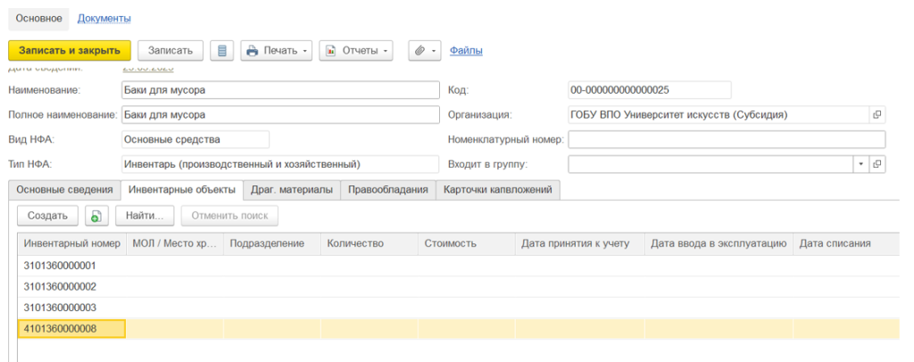
Task: Click the Вид НФА field
Action: (195, 140)
